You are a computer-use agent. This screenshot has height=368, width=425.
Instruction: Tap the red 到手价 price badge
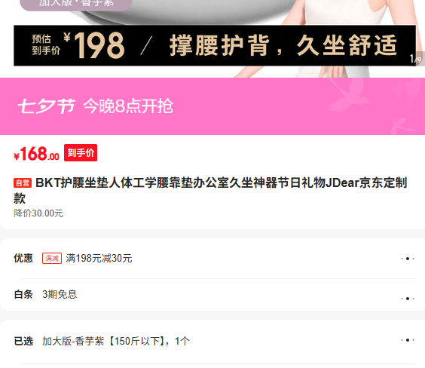pyautogui.click(x=81, y=152)
